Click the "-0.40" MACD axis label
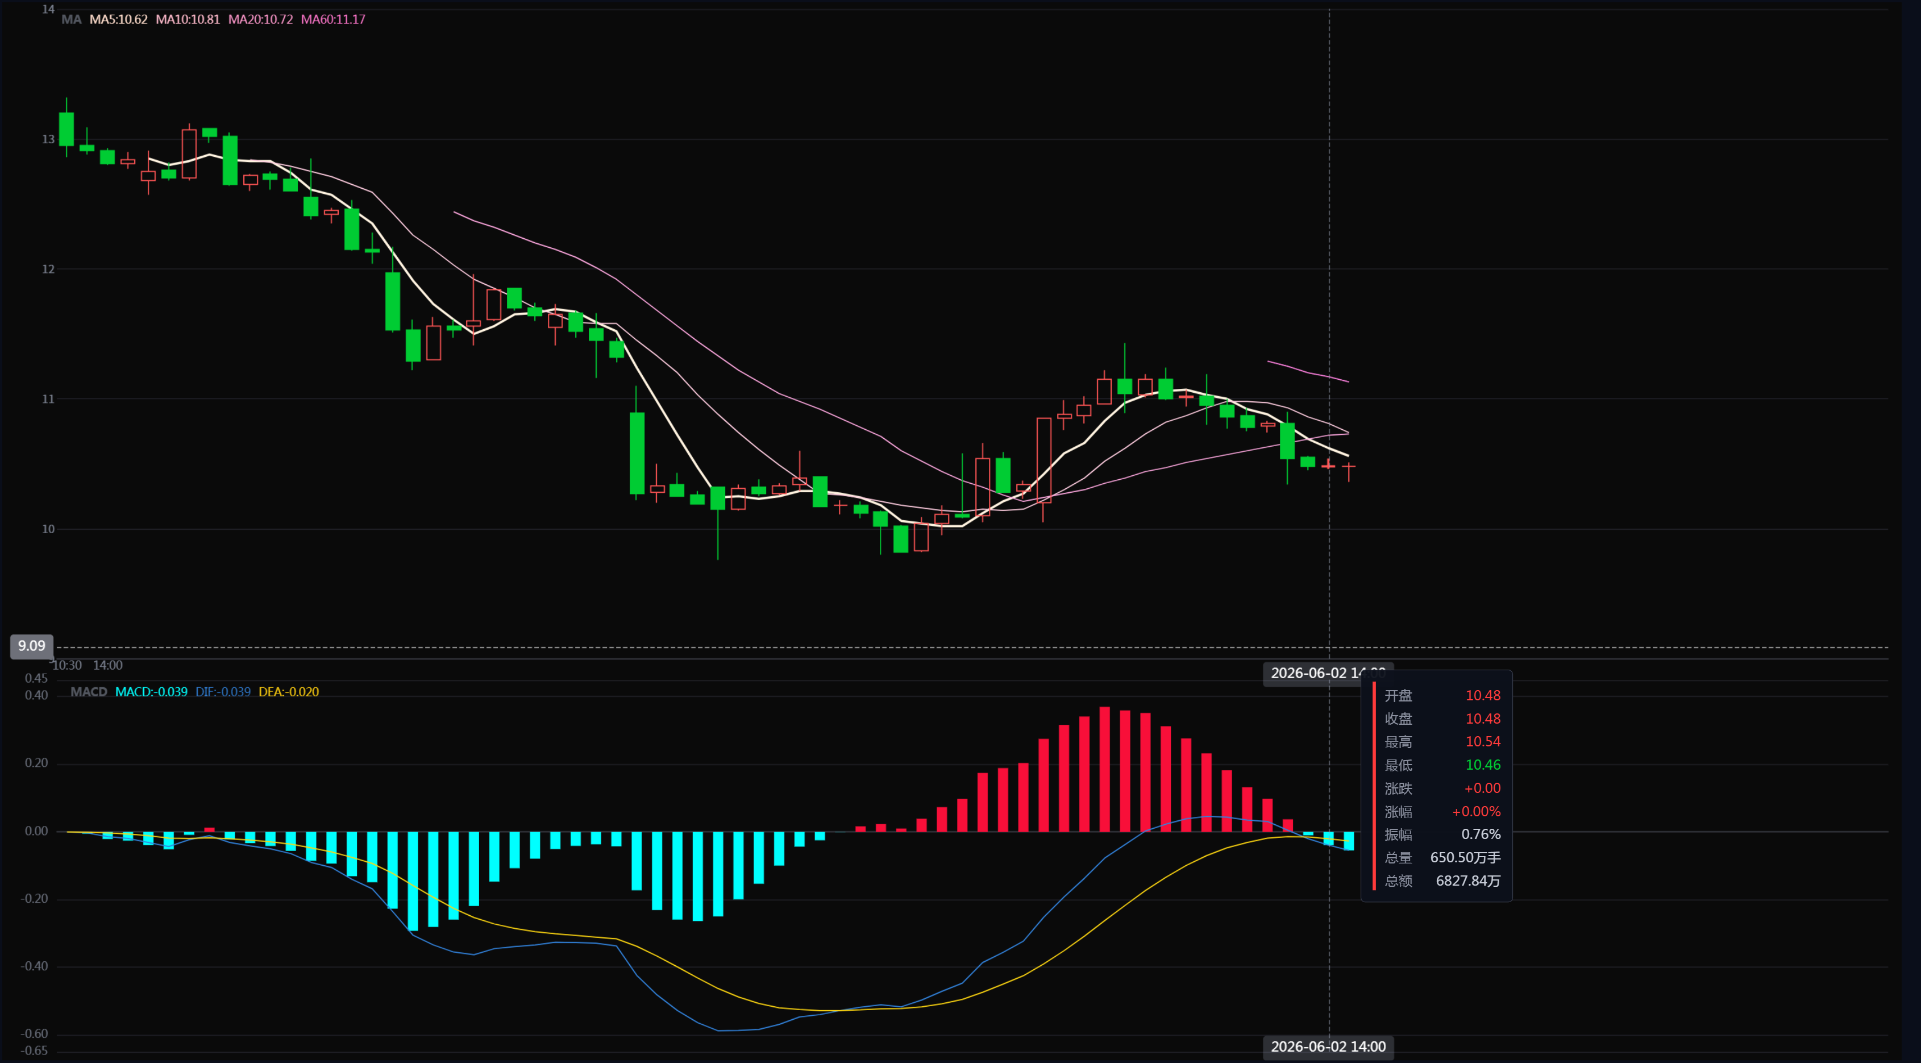The image size is (1921, 1063). point(34,966)
